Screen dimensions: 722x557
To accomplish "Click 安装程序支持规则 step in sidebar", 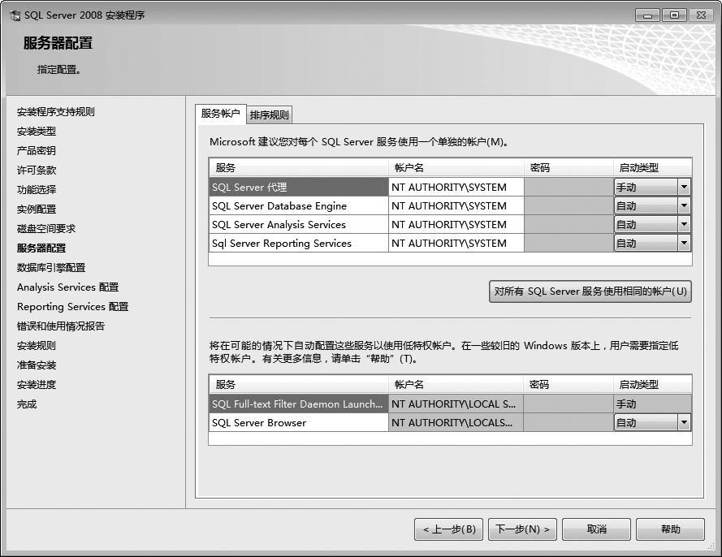I will [56, 112].
